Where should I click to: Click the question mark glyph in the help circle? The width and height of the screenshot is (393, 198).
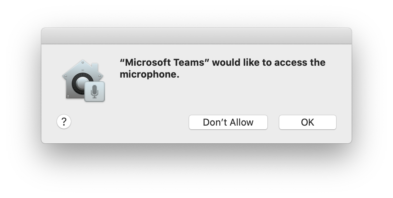(x=64, y=122)
